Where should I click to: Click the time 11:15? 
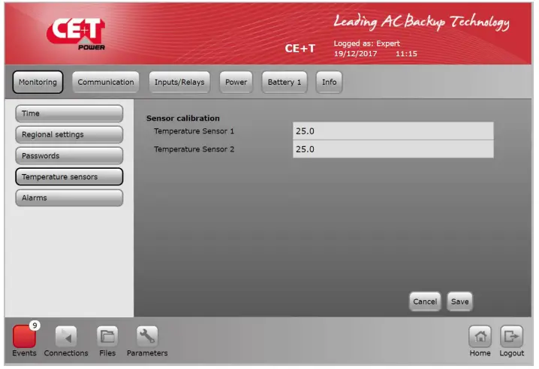pos(406,54)
